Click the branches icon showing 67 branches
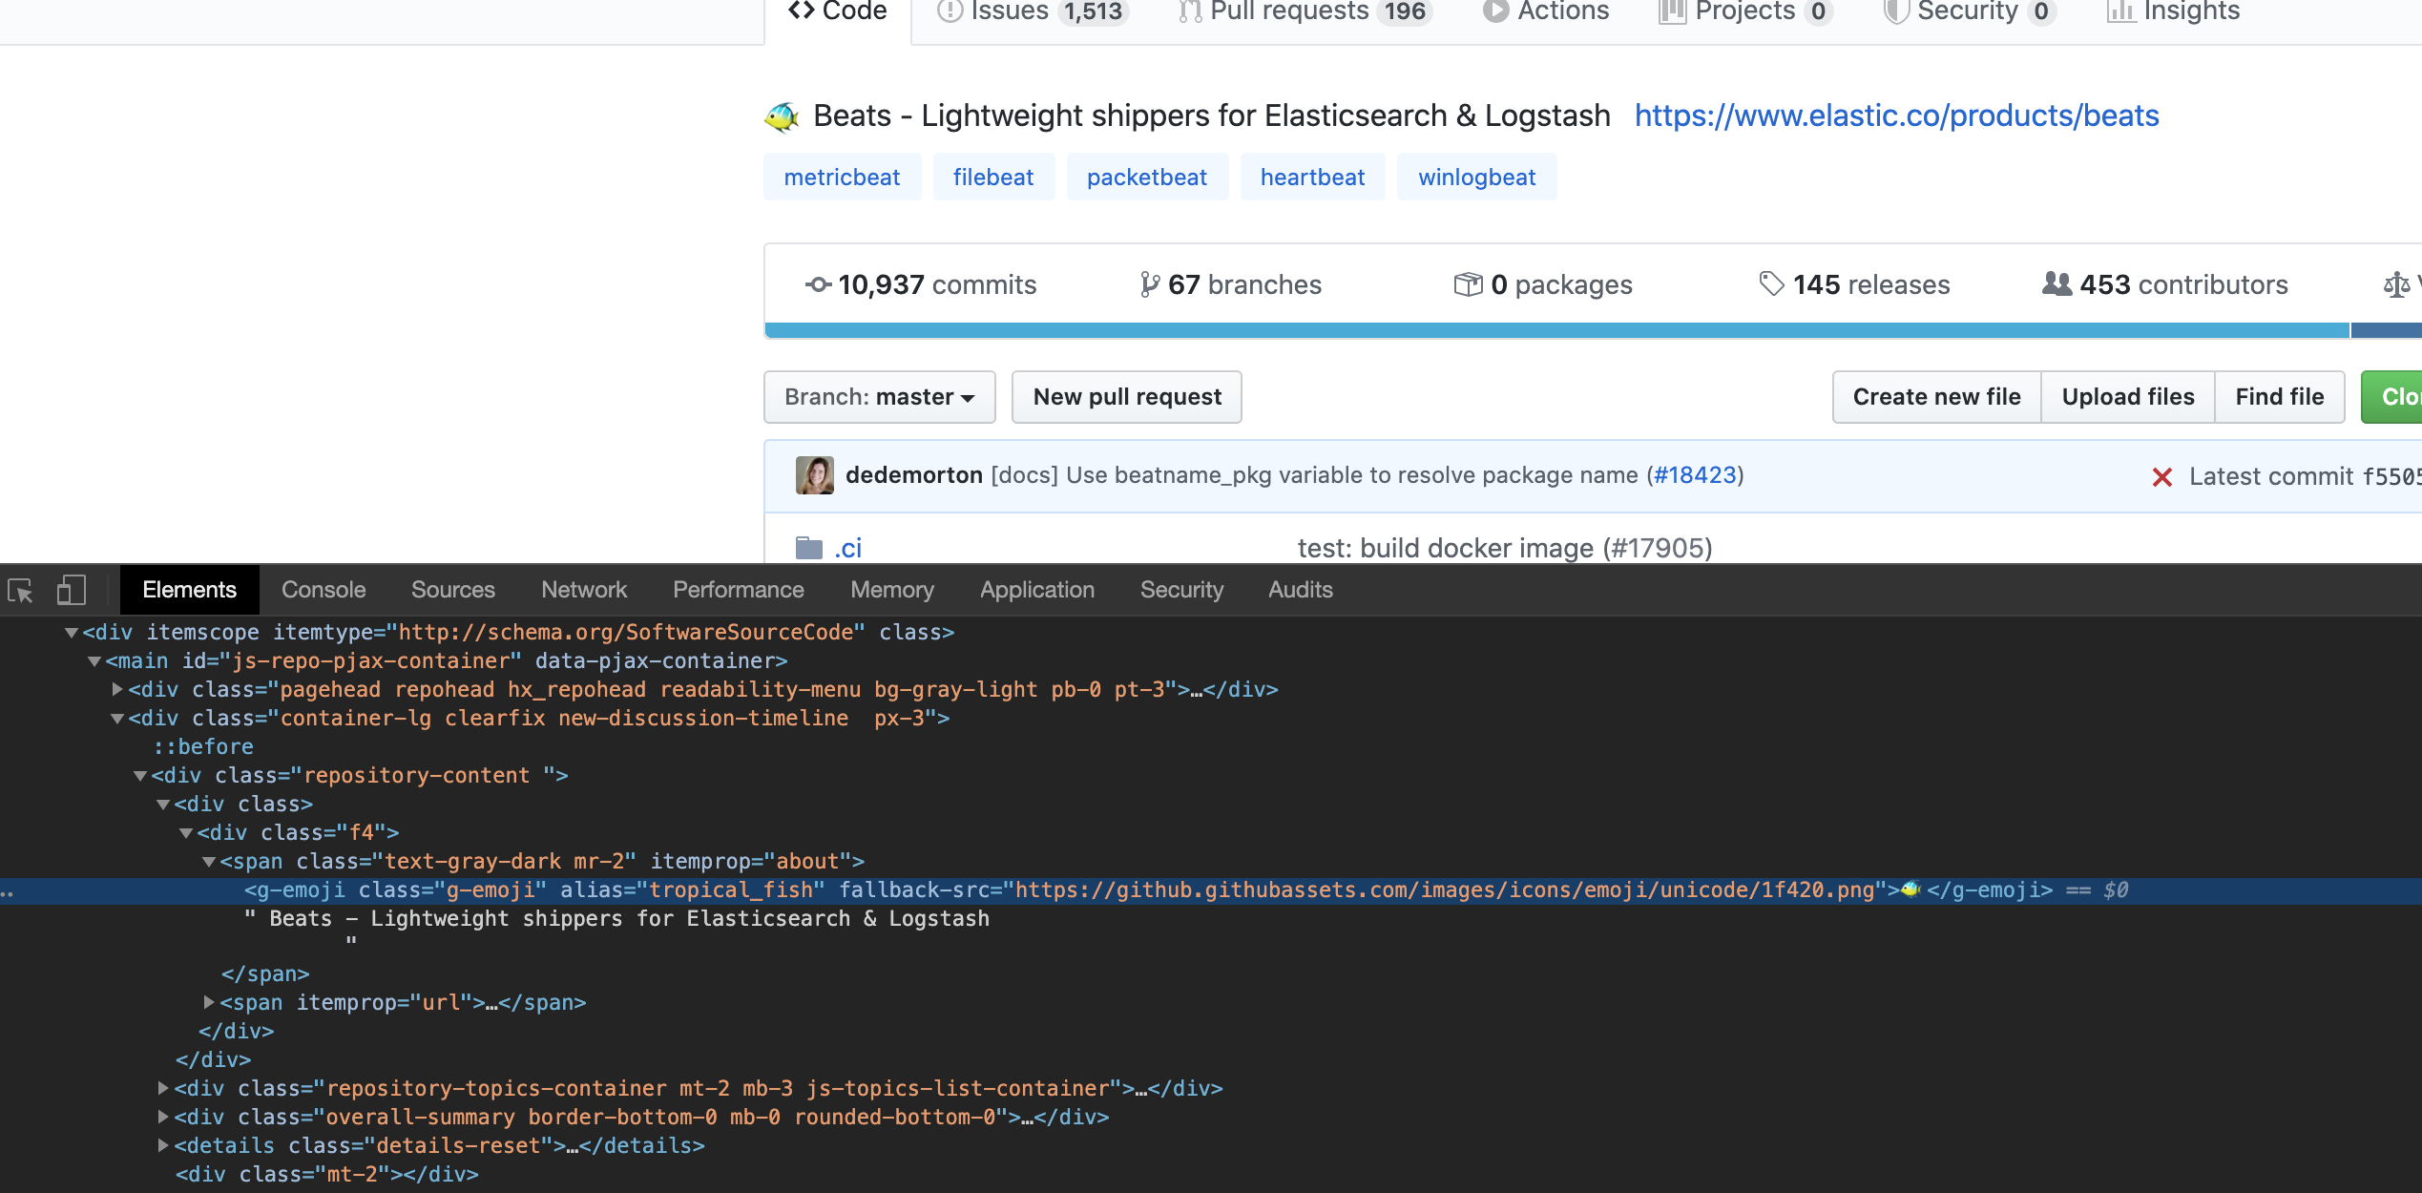This screenshot has height=1193, width=2422. point(1149,284)
